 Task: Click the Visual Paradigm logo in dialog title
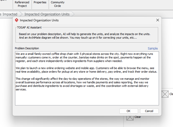click(x=17, y=20)
